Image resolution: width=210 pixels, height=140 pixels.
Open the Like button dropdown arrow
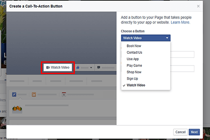click(x=91, y=68)
